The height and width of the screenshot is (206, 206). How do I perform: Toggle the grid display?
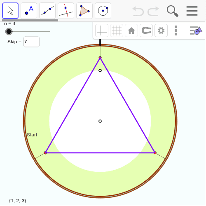coord(117,30)
